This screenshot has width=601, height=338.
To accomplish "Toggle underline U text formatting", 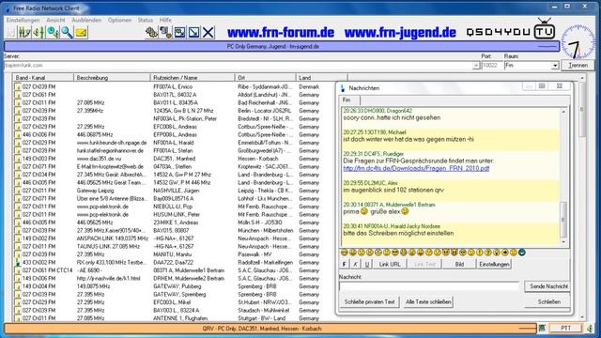I will (x=367, y=264).
